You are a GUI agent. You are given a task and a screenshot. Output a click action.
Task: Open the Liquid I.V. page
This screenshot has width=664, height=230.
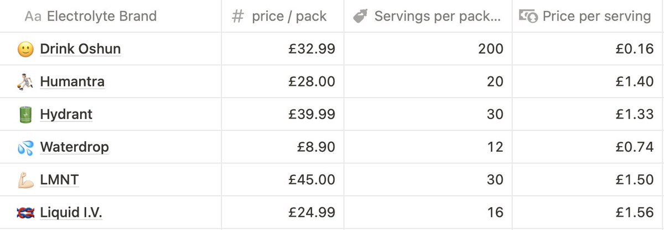(71, 212)
